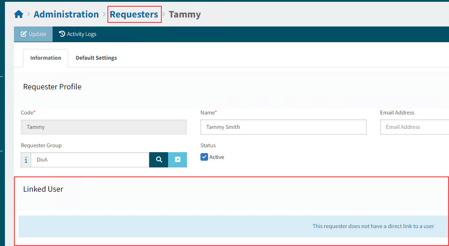Image resolution: width=449 pixels, height=246 pixels.
Task: Show Requester Group info icon
Action: coord(26,160)
